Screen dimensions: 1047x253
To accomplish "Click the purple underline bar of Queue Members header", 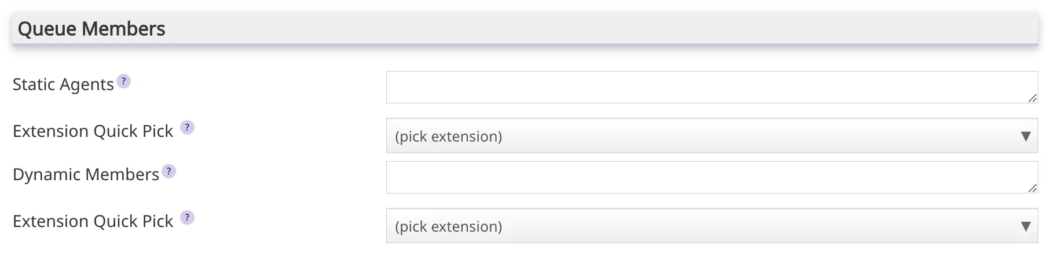I will (x=525, y=44).
